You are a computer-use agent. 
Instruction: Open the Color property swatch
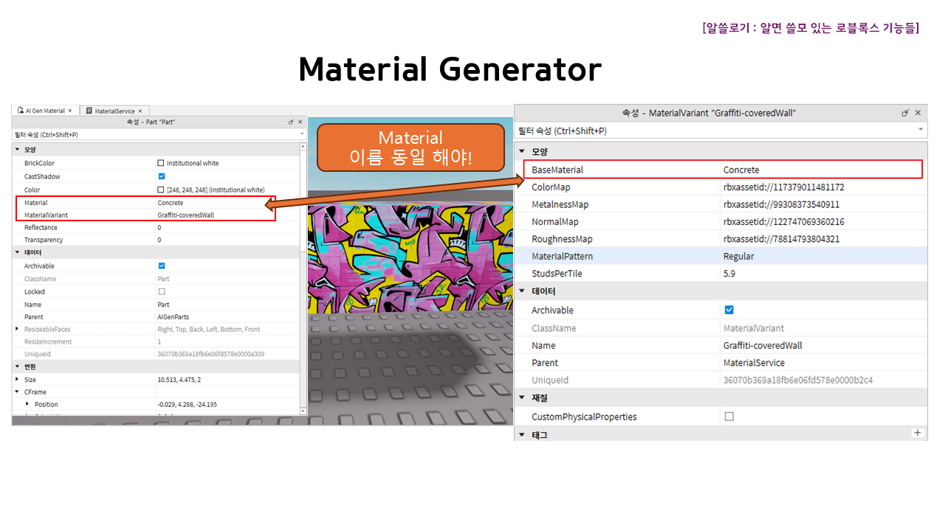click(x=161, y=190)
